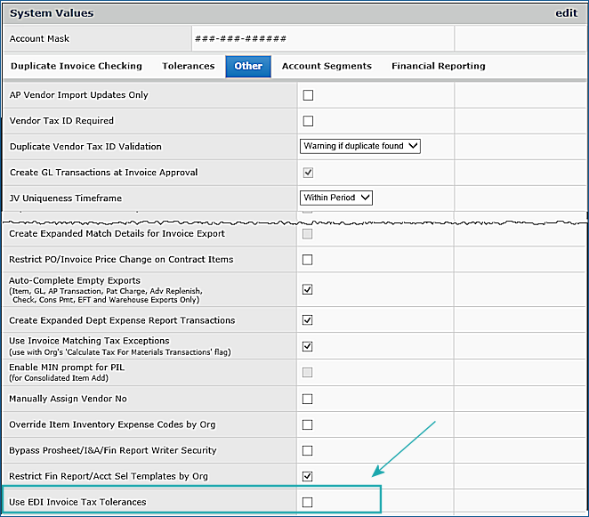Screen dimensions: 589x517
Task: Expand Duplicate Vendor Tax ID Validation dropdown
Action: tap(360, 146)
